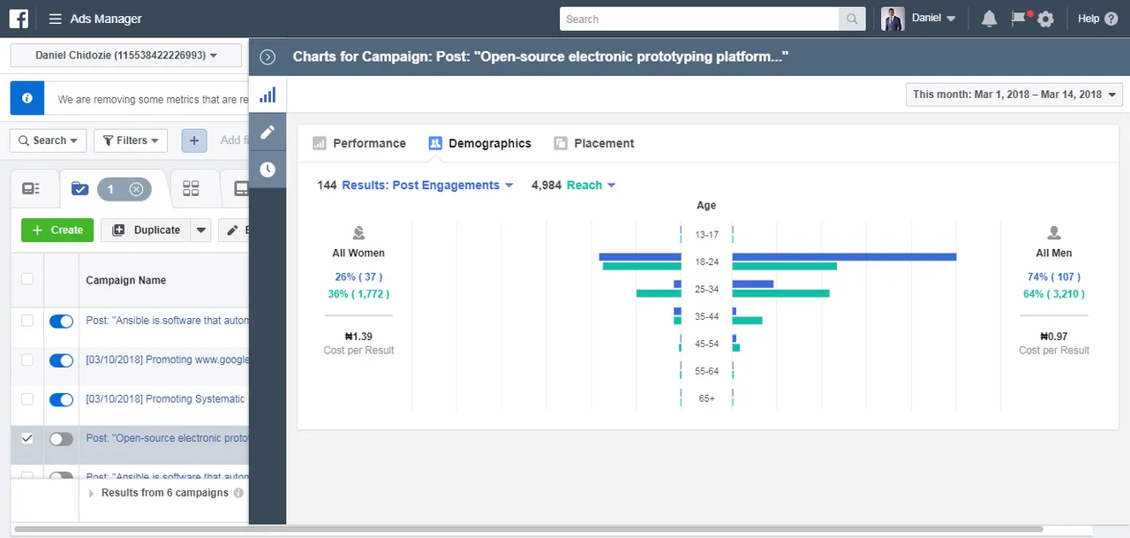Toggle off Promoting Systematic campaign
This screenshot has height=538, width=1130.
[x=61, y=399]
